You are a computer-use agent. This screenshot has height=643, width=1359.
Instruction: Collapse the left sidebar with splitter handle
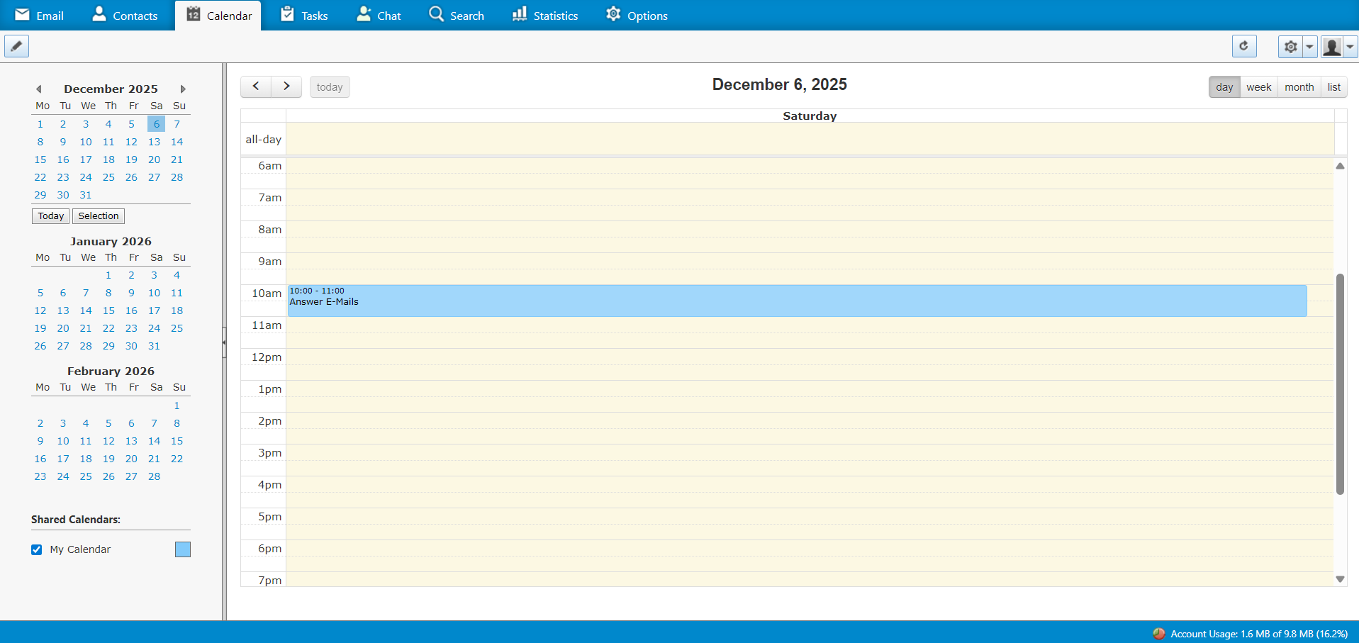224,342
